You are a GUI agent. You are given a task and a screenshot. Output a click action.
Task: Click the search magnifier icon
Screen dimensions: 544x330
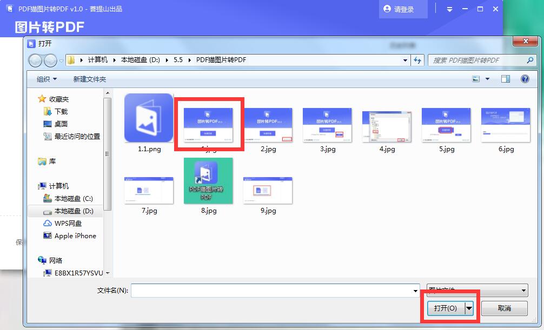coord(530,60)
